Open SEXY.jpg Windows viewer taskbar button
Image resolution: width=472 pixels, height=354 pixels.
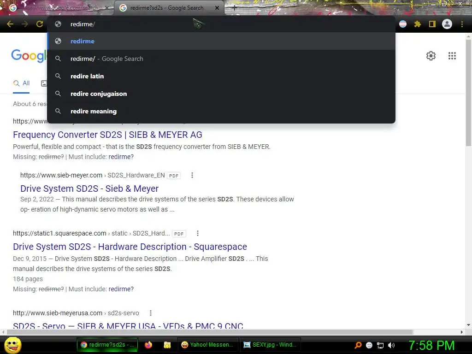270,345
